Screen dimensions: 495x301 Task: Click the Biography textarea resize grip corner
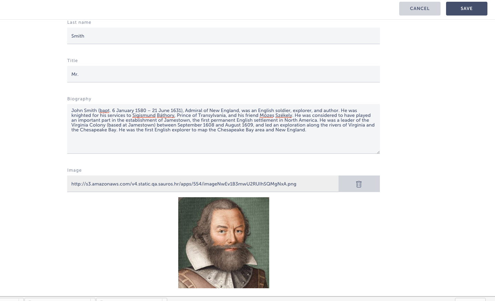point(378,152)
